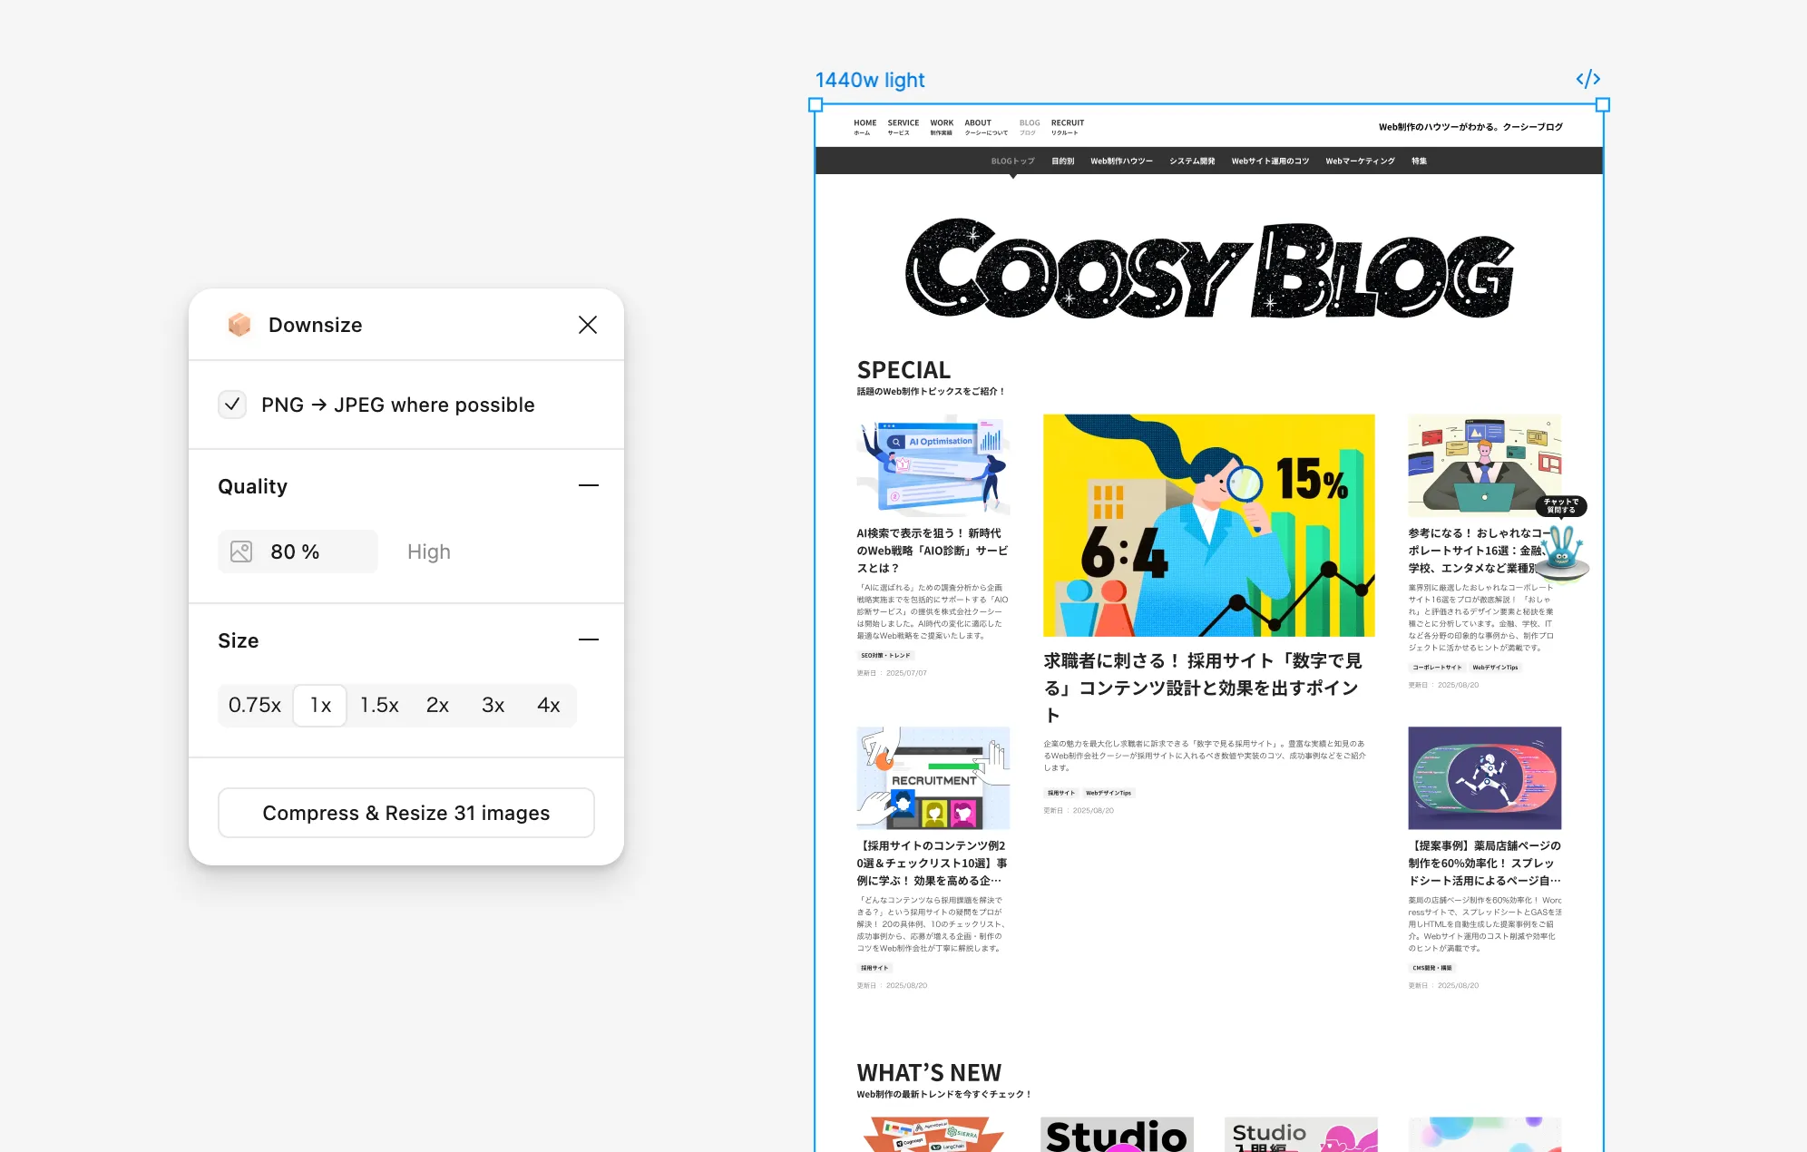Select the 1440w light frame title
Screen dimensions: 1807x1152
click(x=869, y=80)
